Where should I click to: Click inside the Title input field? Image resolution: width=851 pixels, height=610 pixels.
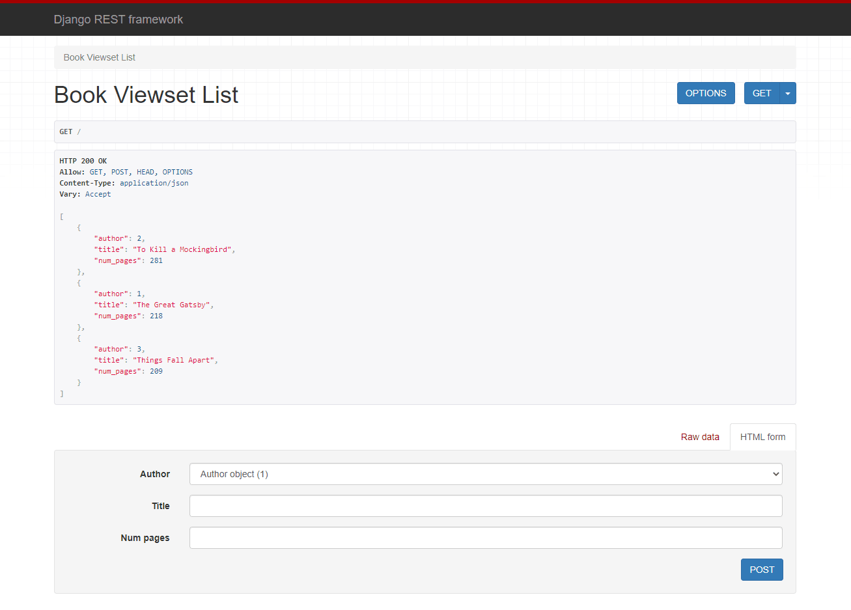(485, 506)
